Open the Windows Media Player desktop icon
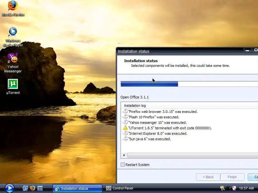The width and height of the screenshot is (258, 193). 13,37
